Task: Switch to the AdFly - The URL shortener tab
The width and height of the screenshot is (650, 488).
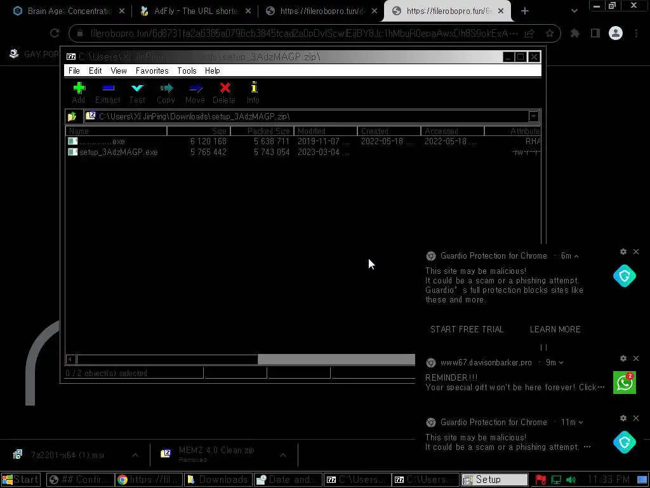Action: click(x=195, y=11)
